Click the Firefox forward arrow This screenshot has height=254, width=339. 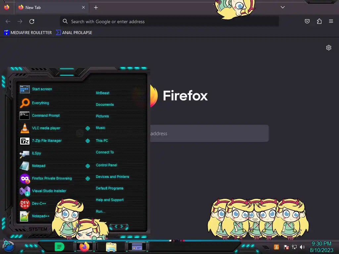coord(20,21)
